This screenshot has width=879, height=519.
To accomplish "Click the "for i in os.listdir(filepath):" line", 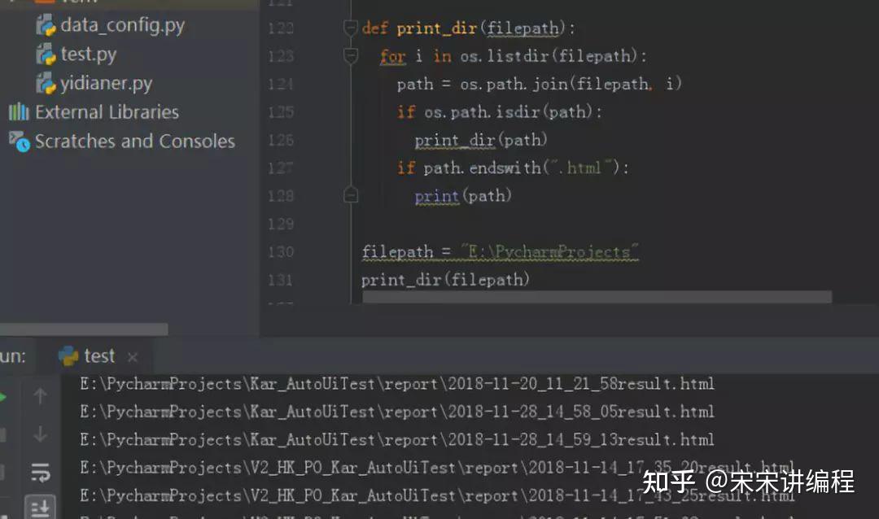I will point(514,56).
